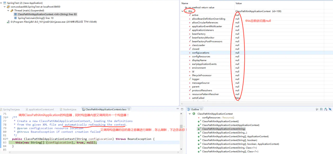Select allowBeanDefinitionOverriding variable
The height and width of the screenshot is (154, 333).
tap(209, 19)
